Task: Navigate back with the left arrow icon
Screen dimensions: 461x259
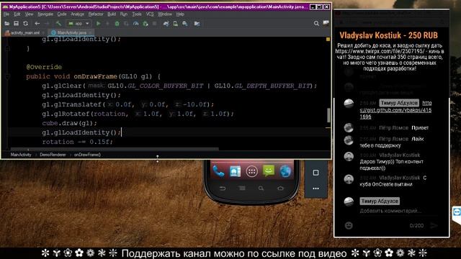Action: click(37, 24)
